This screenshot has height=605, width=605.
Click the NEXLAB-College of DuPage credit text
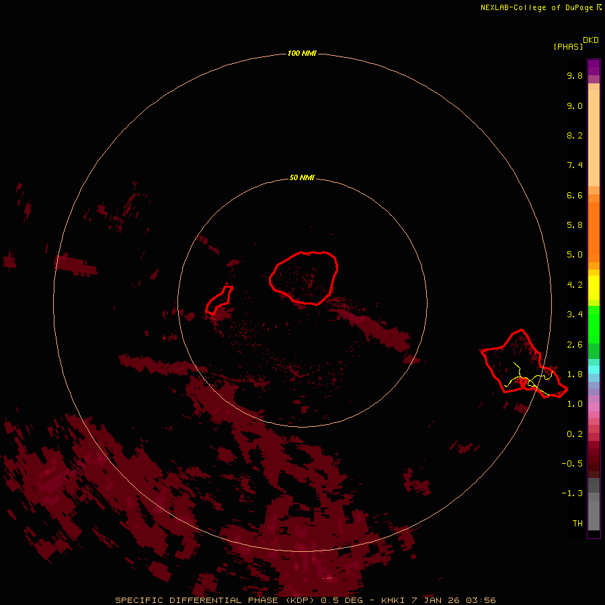click(x=536, y=7)
